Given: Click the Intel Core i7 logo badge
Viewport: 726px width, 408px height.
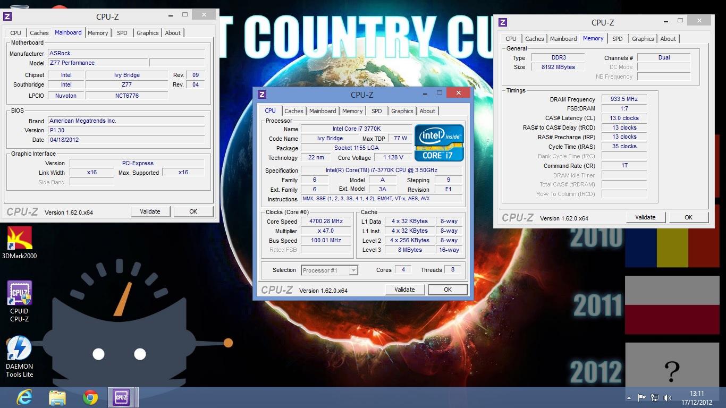Looking at the screenshot, I should tap(439, 143).
